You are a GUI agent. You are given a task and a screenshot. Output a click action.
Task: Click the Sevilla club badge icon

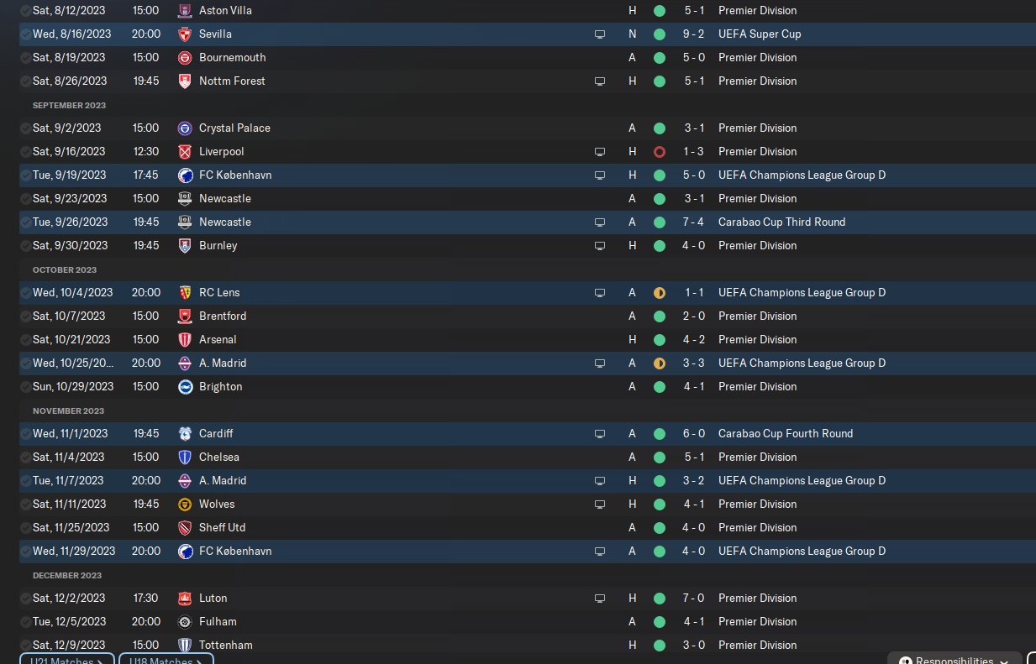185,34
